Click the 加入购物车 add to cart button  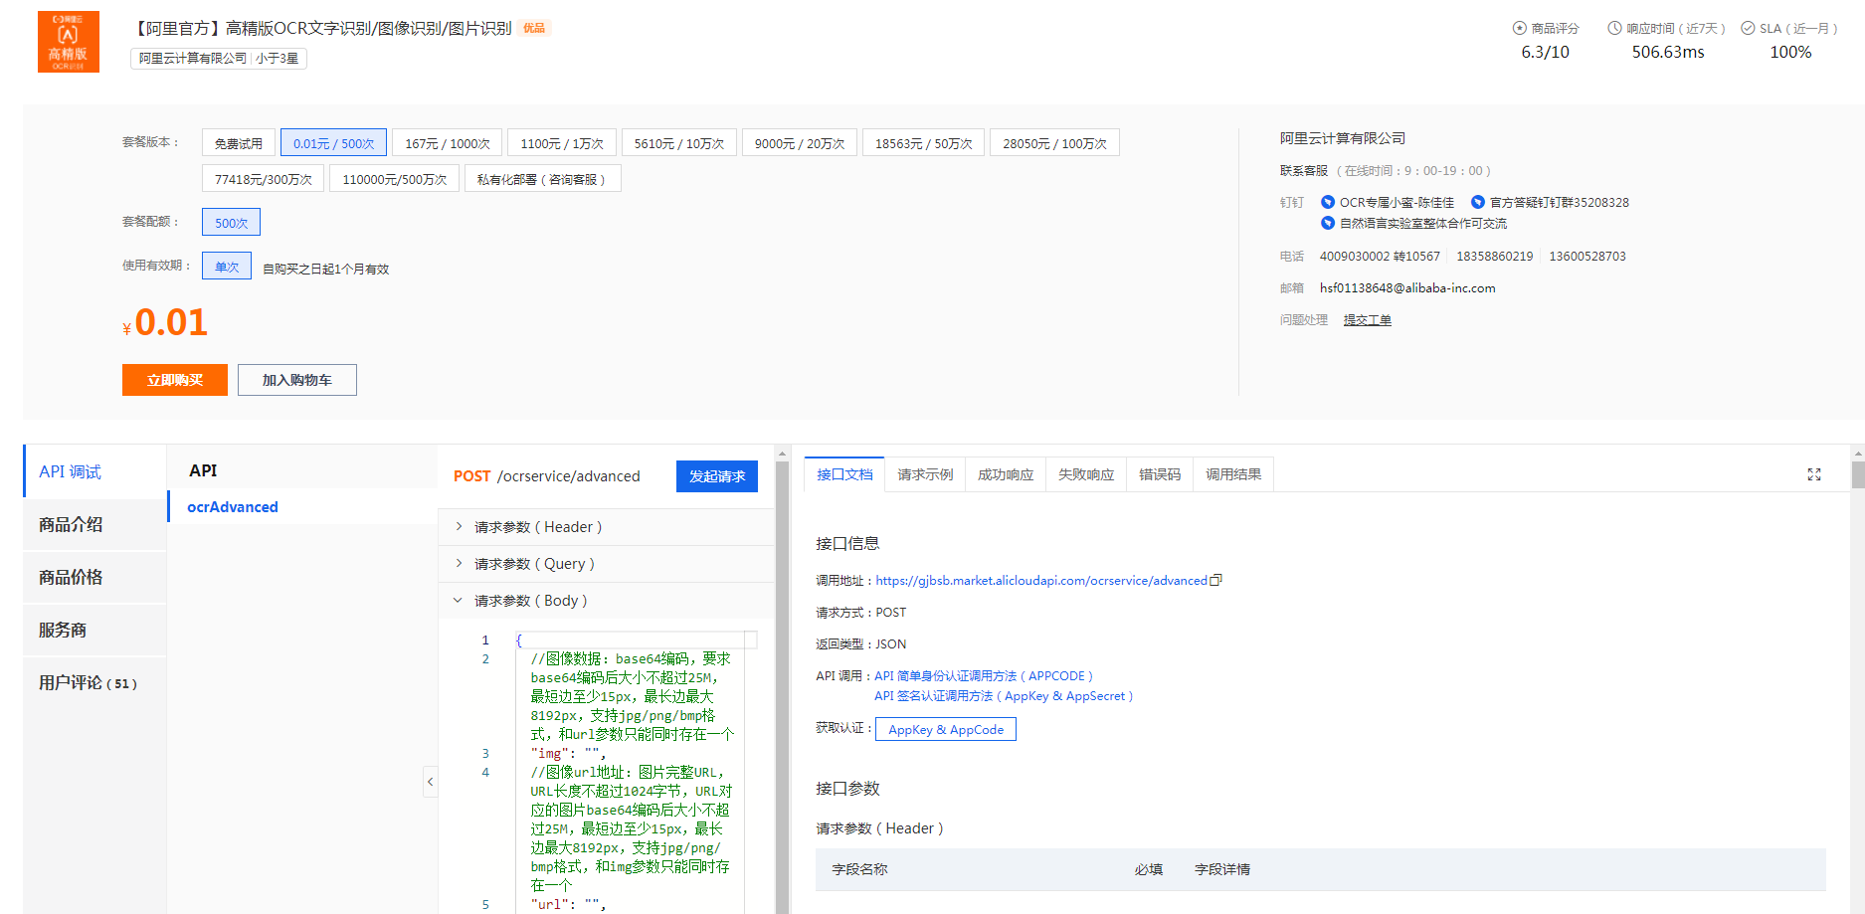coord(297,380)
